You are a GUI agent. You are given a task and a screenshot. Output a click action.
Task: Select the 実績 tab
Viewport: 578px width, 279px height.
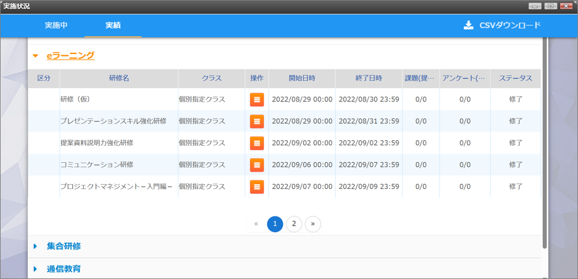pos(113,26)
